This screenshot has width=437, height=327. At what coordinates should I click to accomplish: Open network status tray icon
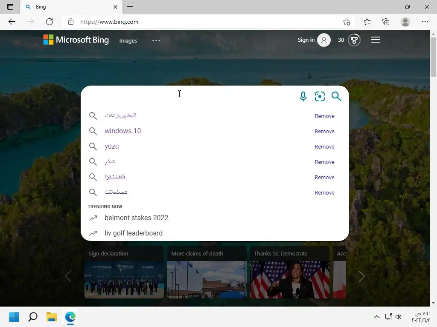388,317
